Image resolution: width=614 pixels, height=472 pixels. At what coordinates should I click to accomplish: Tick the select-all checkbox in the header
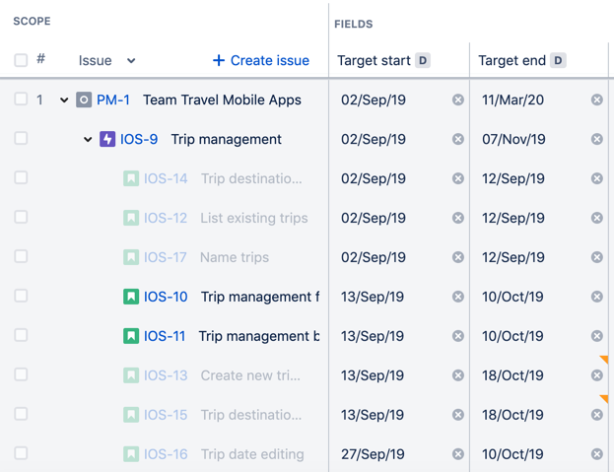pyautogui.click(x=21, y=60)
